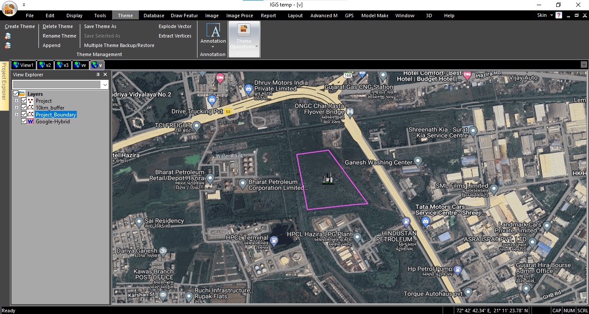
Task: Click Multiple Theme Backup/Restore
Action: (119, 46)
